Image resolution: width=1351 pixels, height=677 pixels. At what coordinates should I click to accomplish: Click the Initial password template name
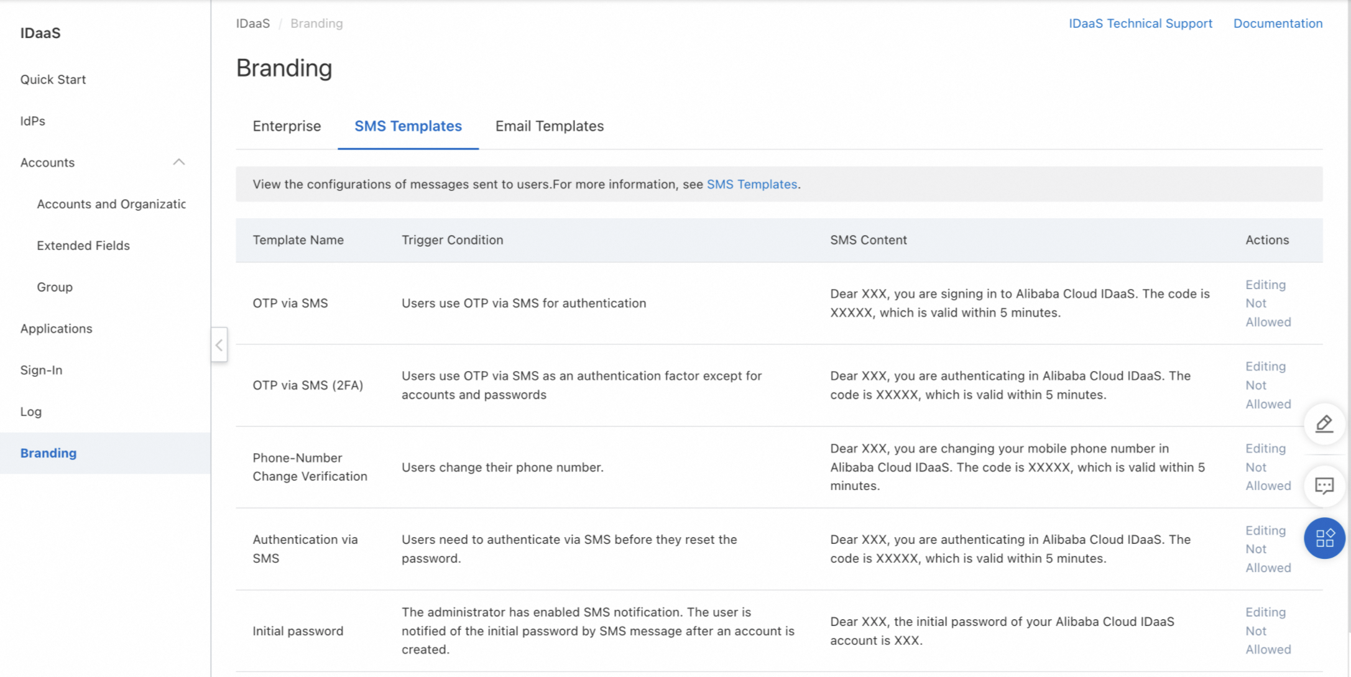click(x=298, y=631)
